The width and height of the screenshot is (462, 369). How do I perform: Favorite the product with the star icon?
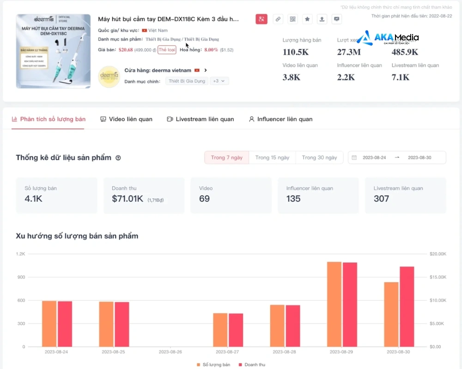pos(307,19)
